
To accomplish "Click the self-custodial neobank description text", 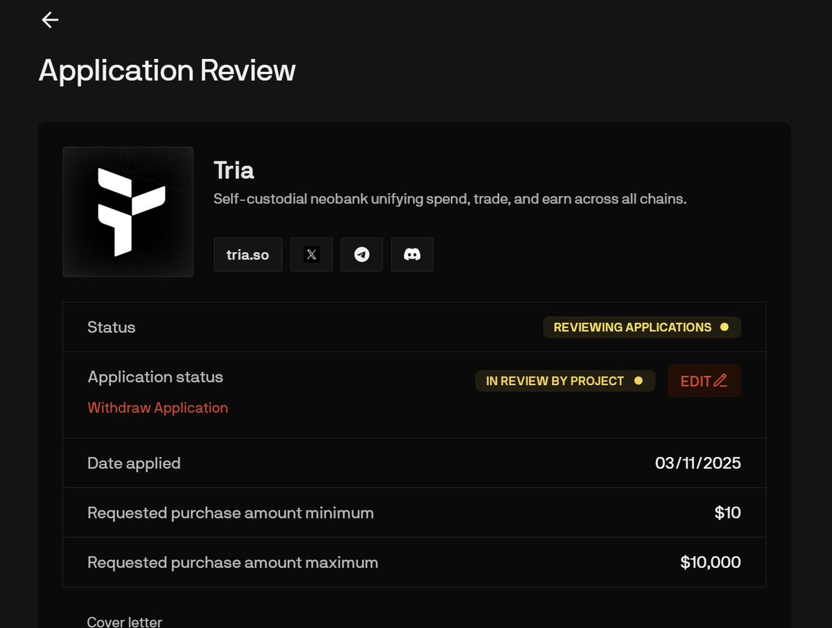I will point(450,199).
